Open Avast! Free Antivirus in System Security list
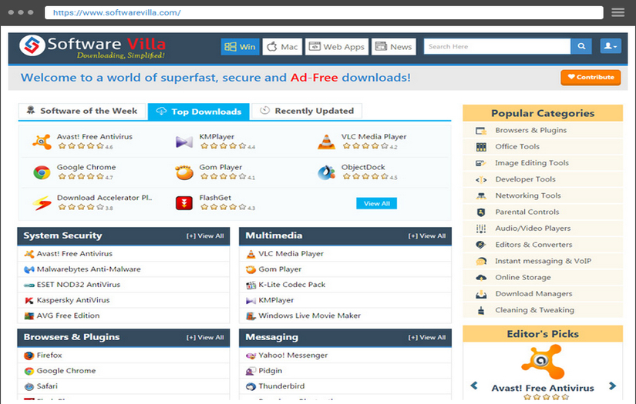The height and width of the screenshot is (404, 636). (x=75, y=254)
